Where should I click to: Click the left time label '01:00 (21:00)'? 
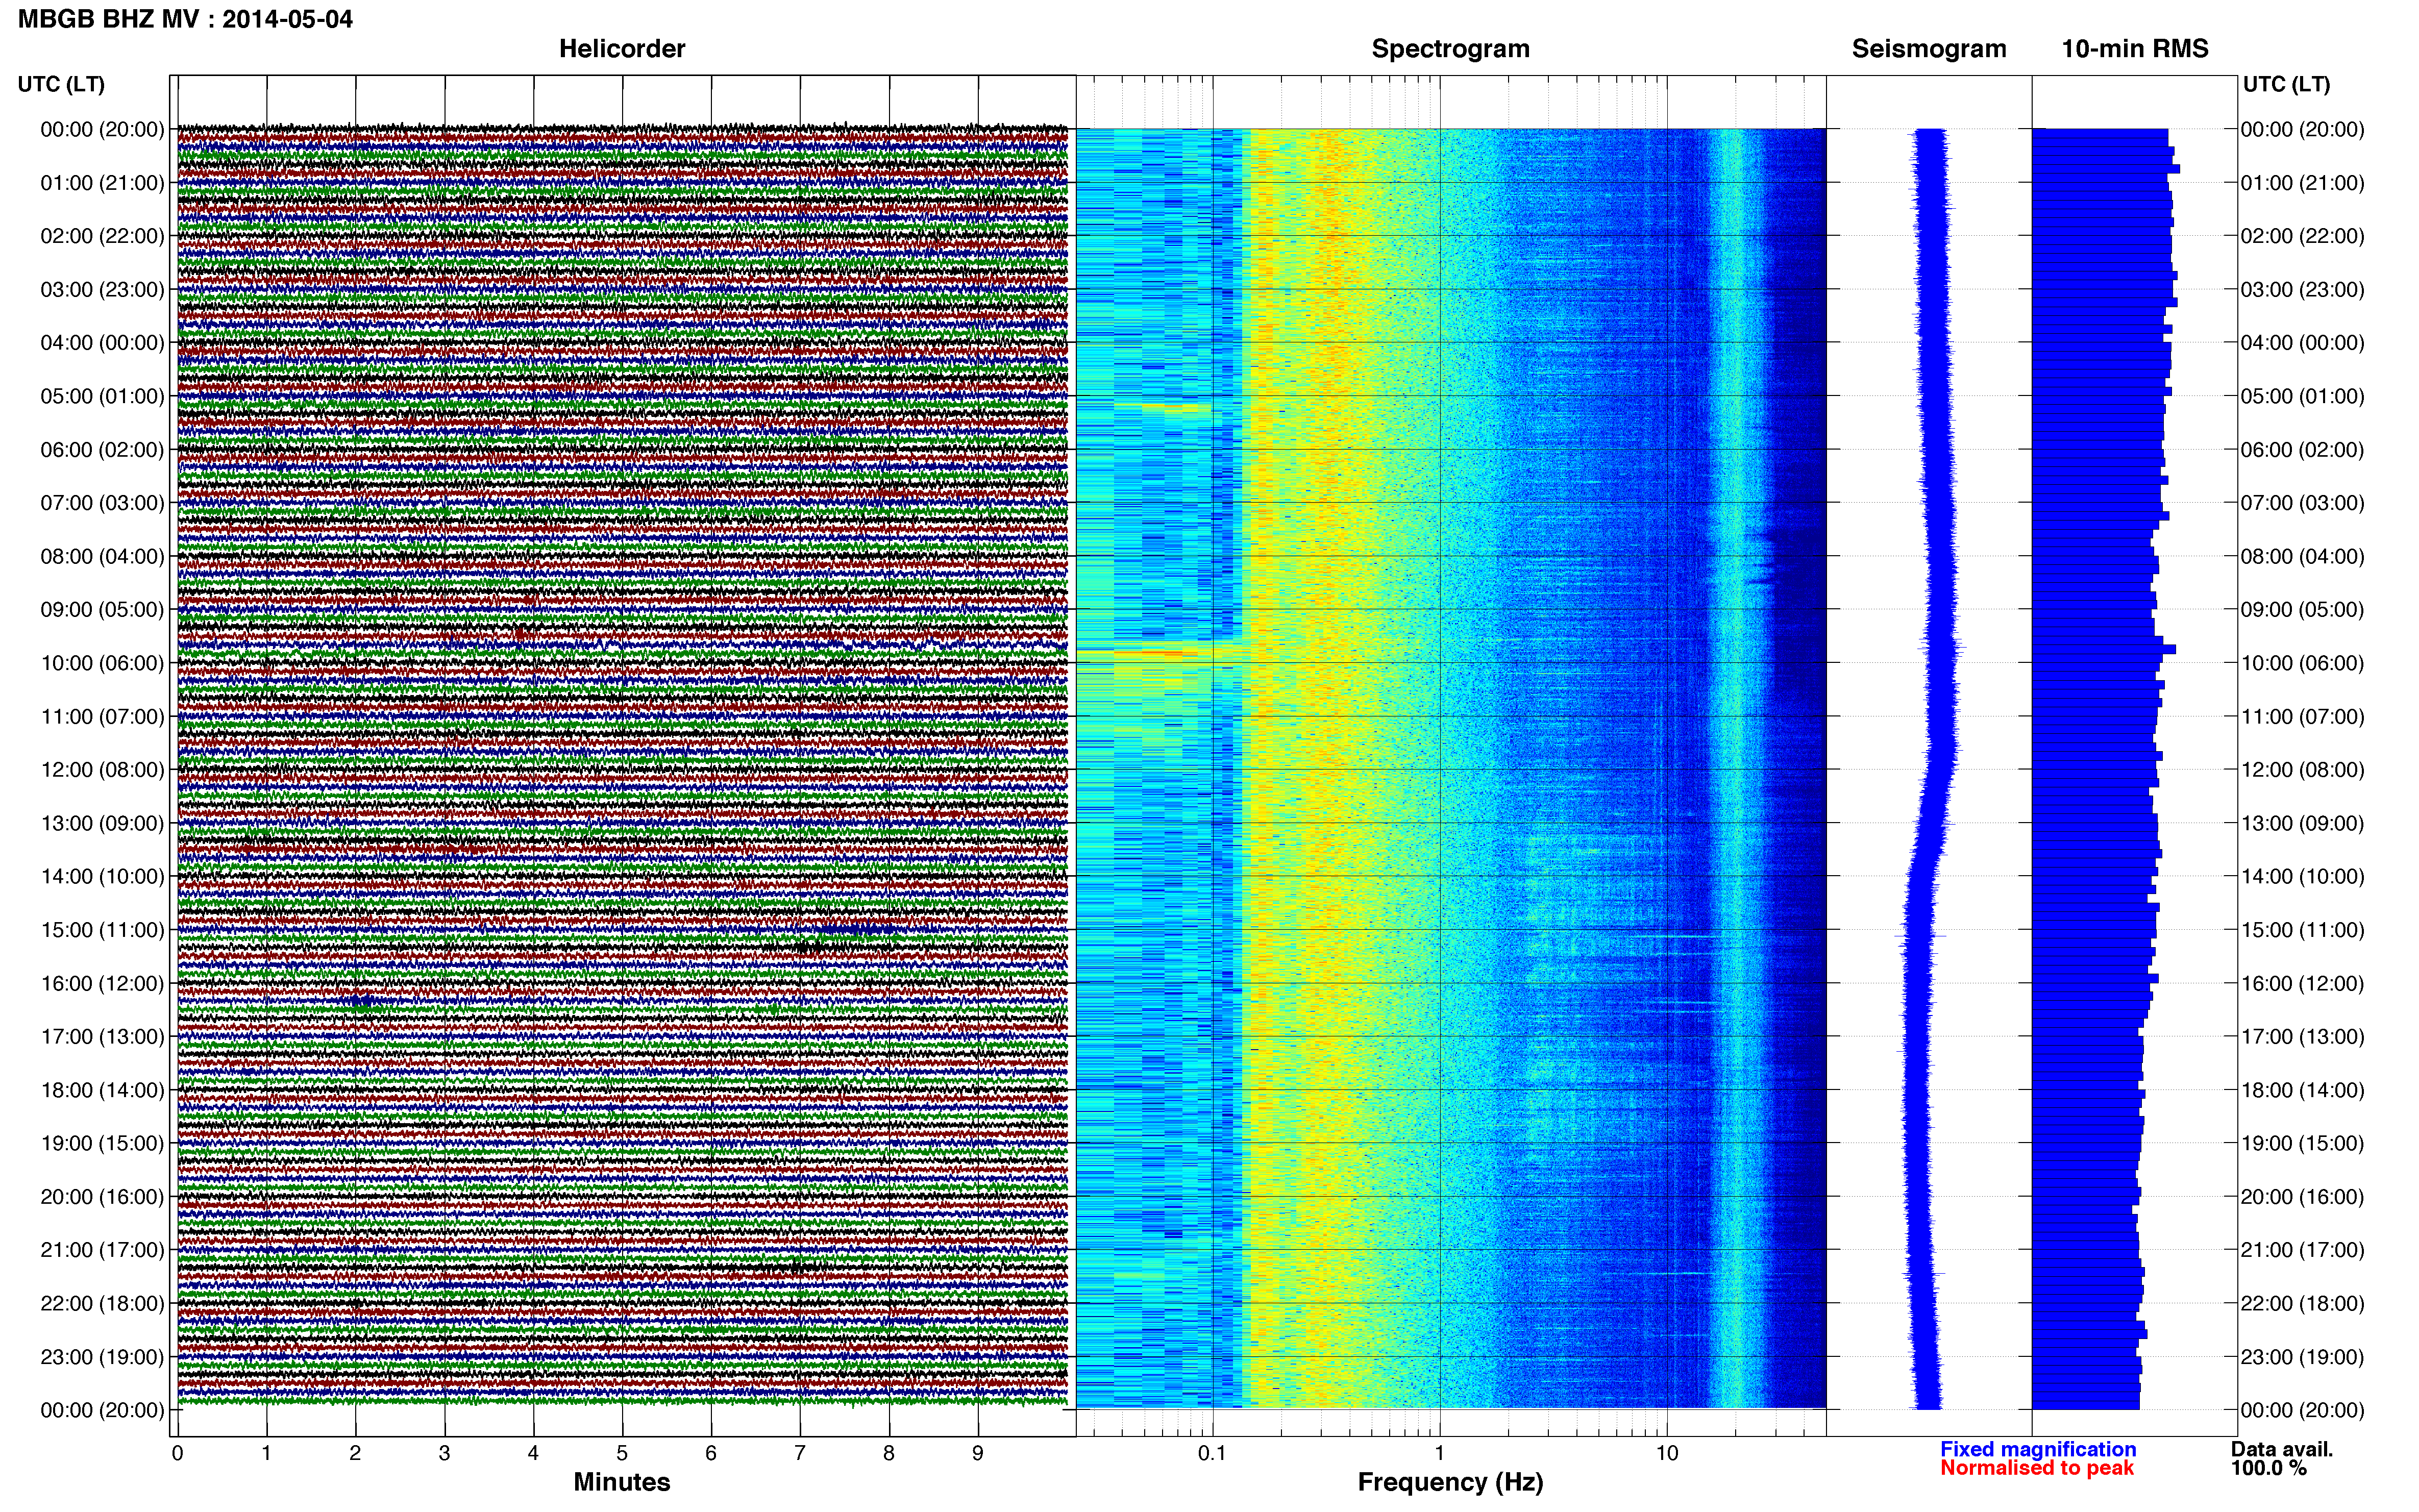coord(102,183)
